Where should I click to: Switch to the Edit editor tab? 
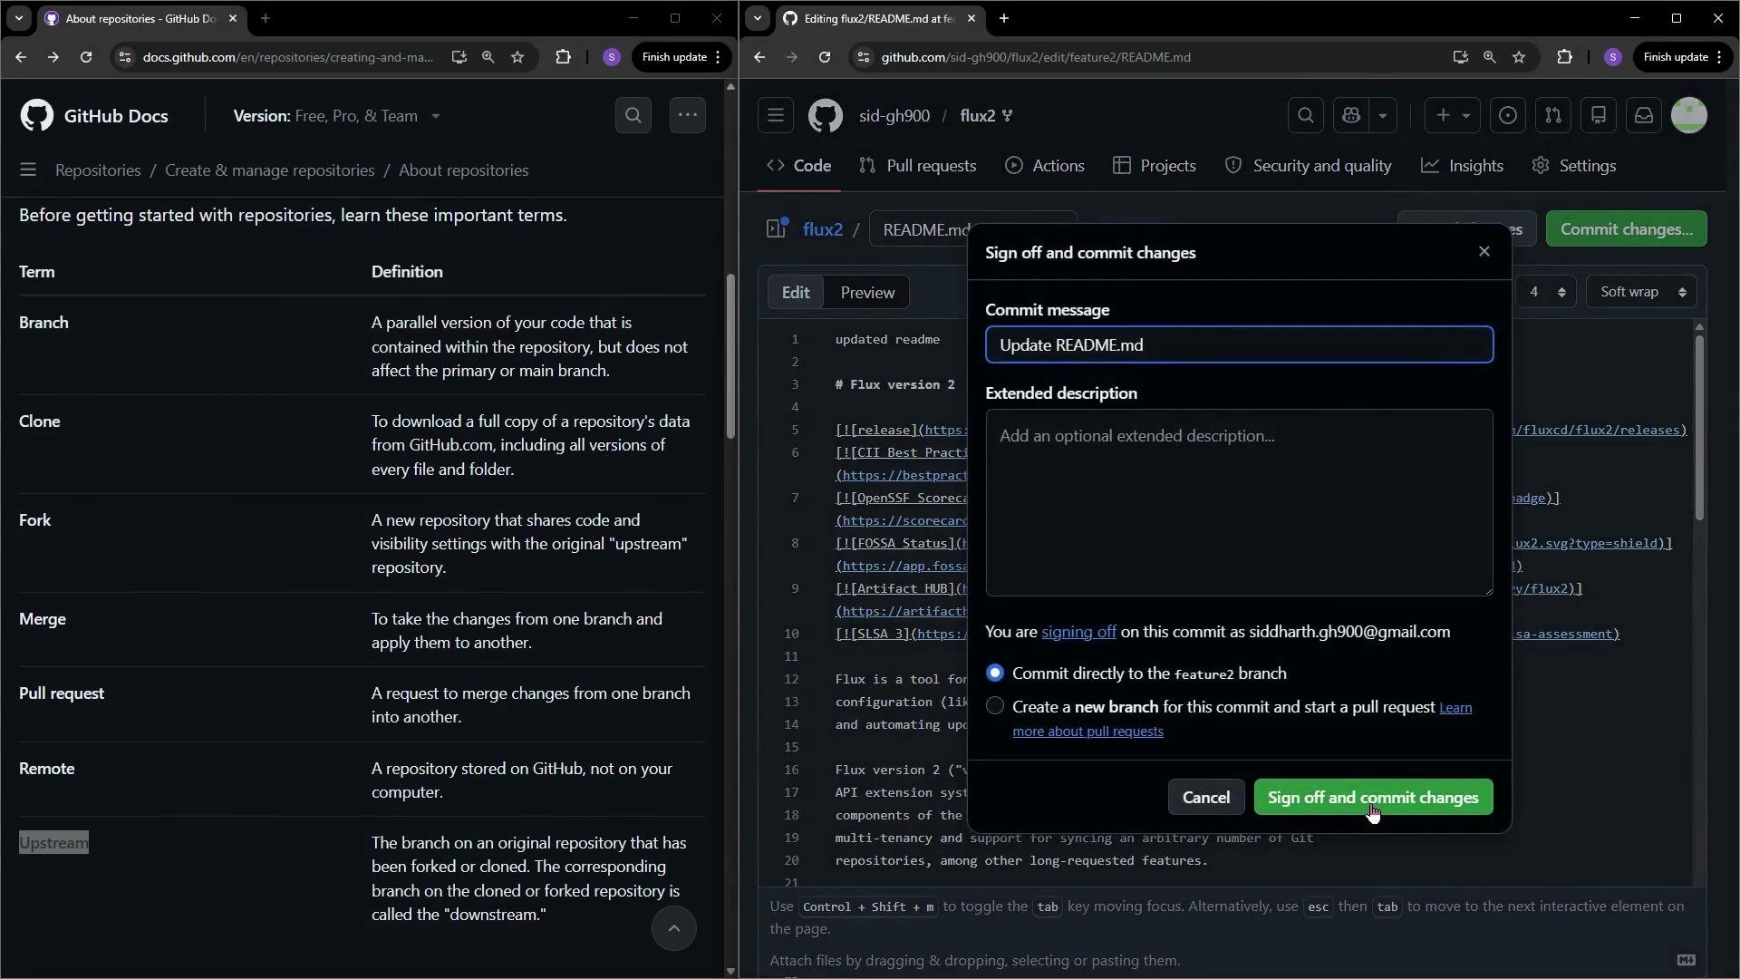796,293
